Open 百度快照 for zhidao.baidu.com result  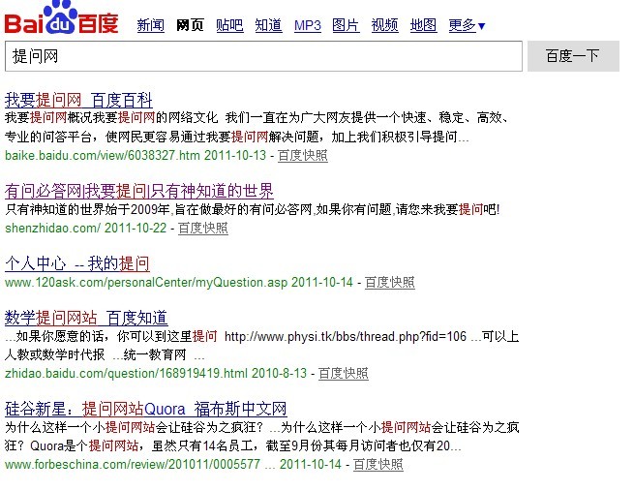pyautogui.click(x=344, y=373)
